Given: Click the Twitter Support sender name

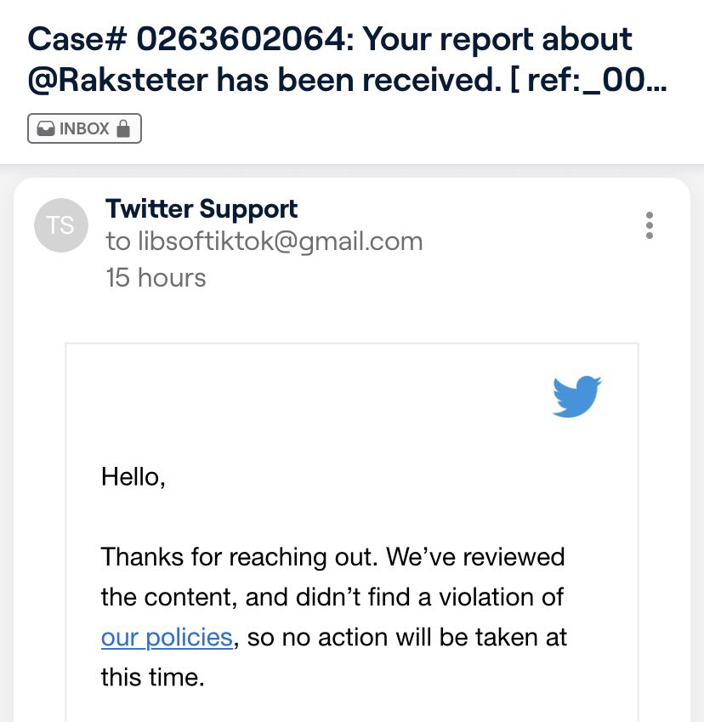Looking at the screenshot, I should coord(202,208).
